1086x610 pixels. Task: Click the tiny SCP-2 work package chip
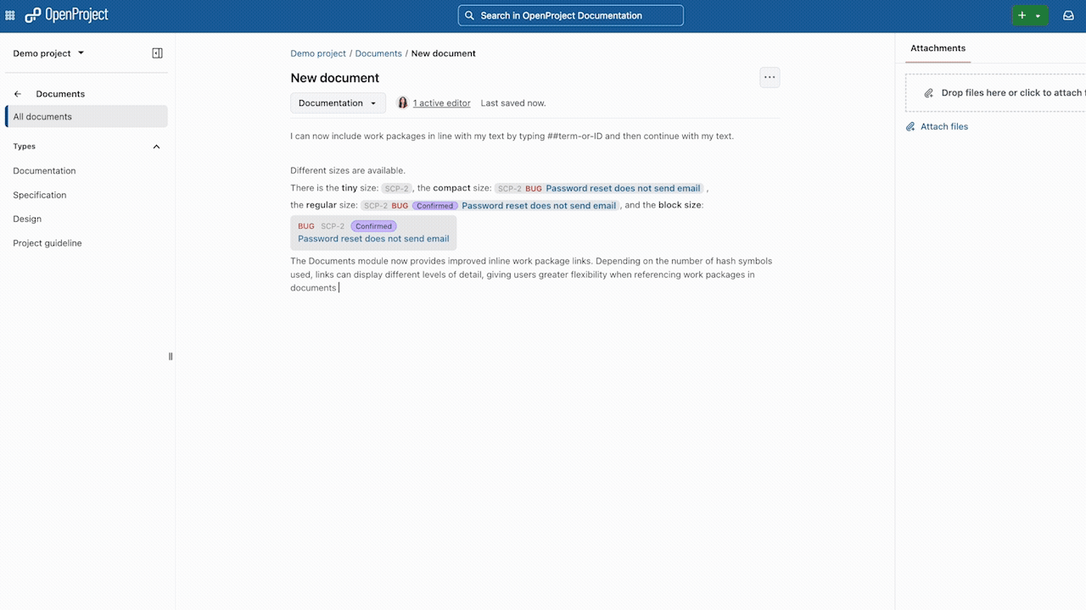396,189
